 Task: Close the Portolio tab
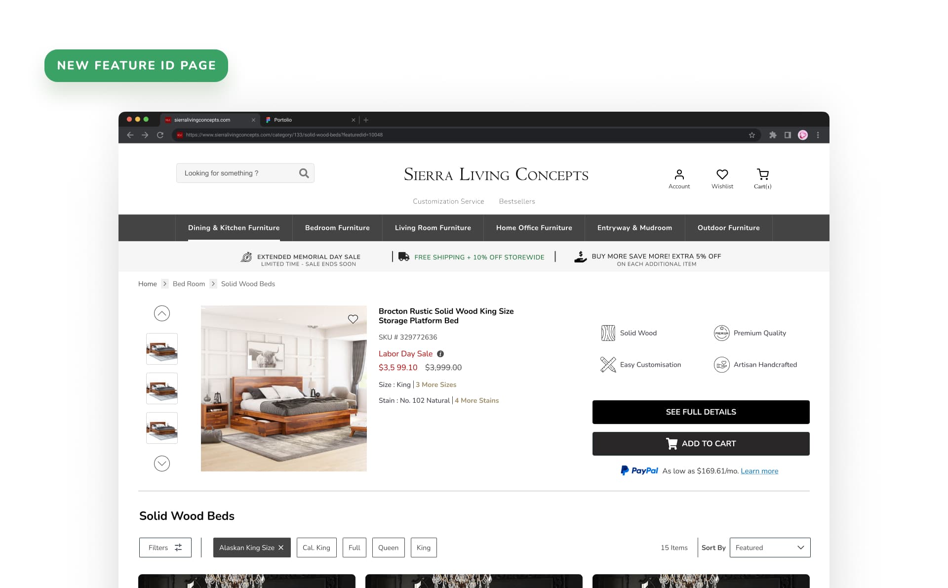click(354, 120)
